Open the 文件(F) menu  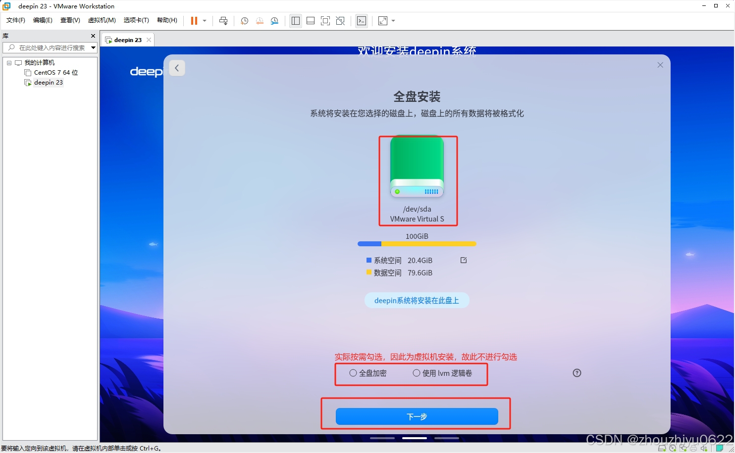16,20
